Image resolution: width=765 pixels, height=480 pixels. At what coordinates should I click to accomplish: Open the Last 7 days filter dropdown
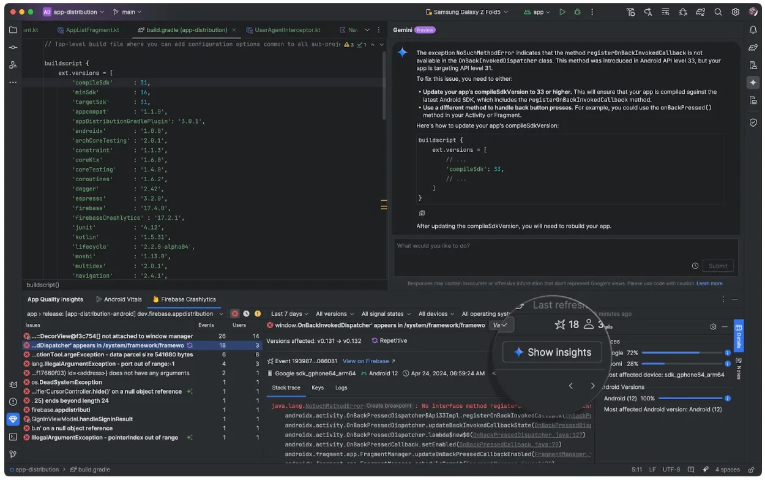289,313
